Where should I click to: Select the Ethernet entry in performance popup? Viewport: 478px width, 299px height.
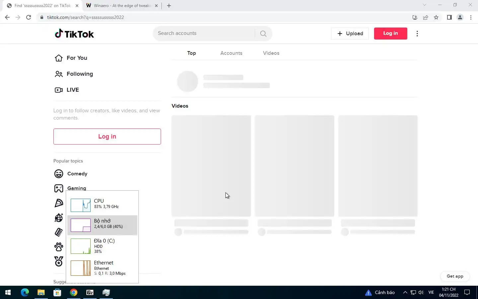(102, 268)
